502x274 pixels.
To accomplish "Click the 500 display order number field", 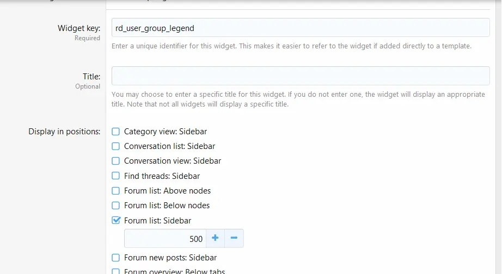I will pyautogui.click(x=165, y=239).
